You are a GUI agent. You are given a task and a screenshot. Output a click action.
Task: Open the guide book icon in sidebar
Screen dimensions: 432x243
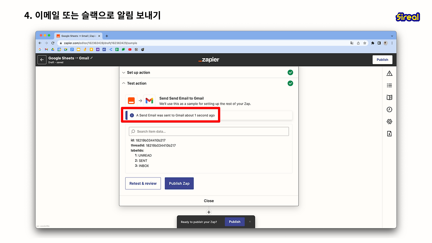(389, 98)
